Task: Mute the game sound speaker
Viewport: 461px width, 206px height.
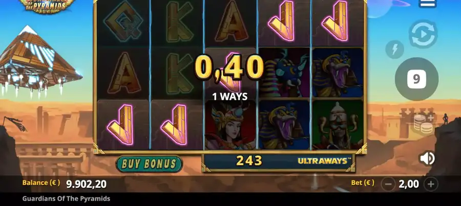Action: tap(427, 158)
